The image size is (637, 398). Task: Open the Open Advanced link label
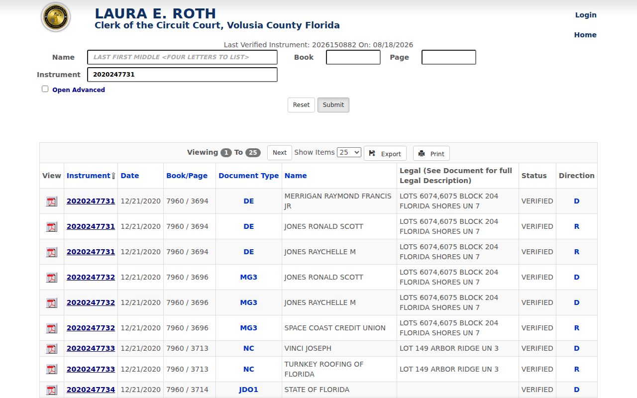click(79, 90)
